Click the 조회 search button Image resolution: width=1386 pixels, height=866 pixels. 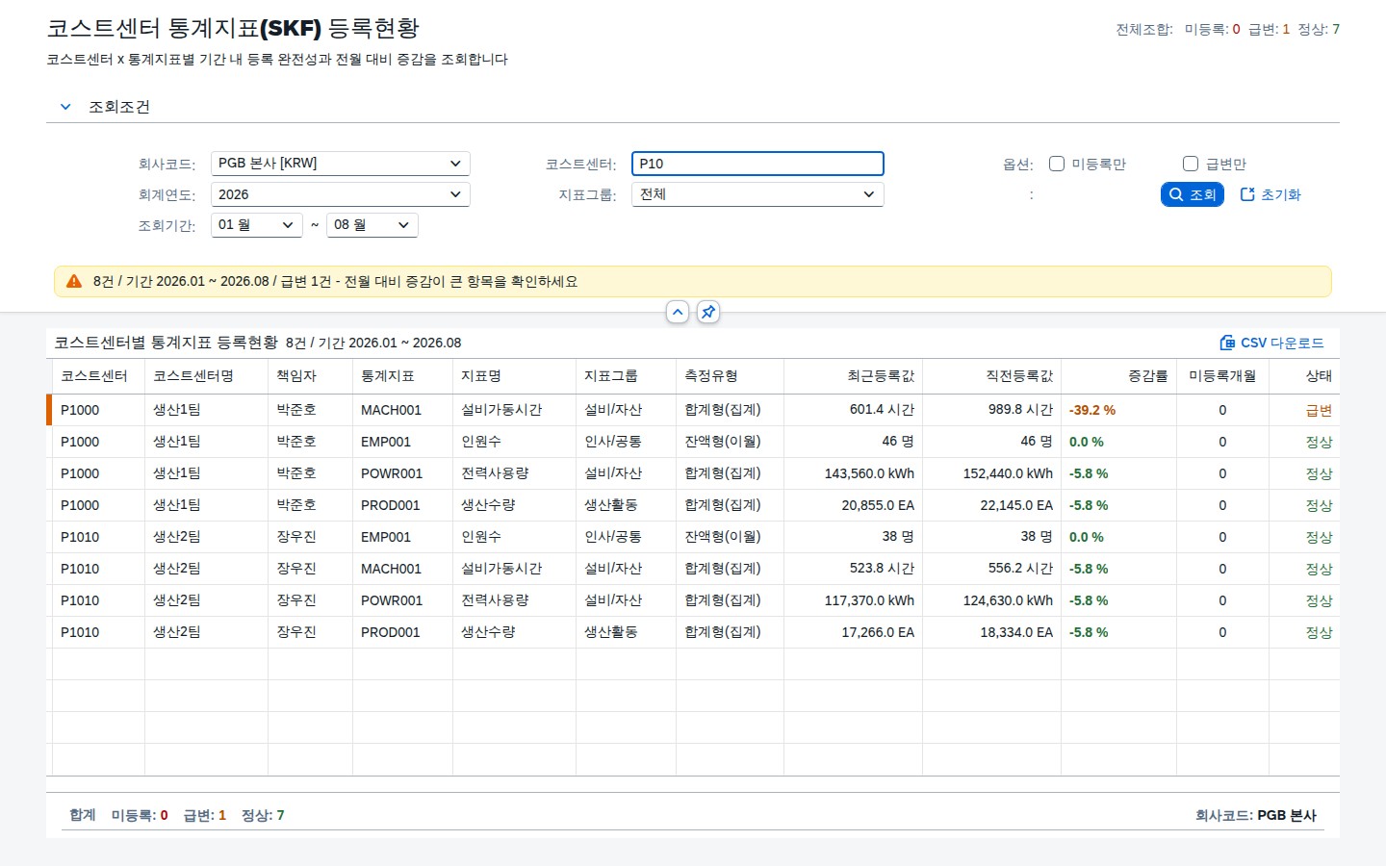(x=1193, y=194)
